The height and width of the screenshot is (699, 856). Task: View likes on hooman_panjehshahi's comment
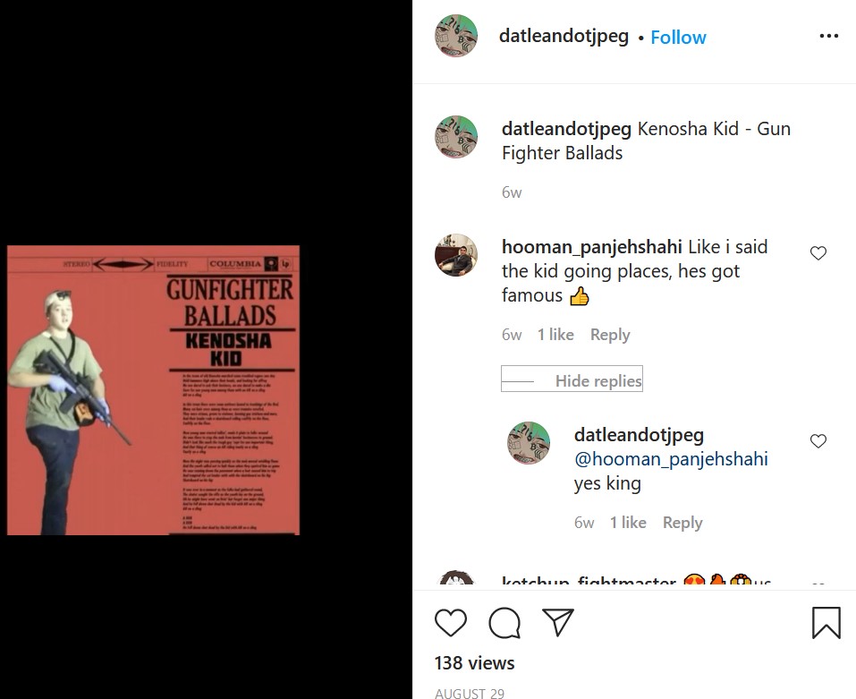[x=555, y=334]
